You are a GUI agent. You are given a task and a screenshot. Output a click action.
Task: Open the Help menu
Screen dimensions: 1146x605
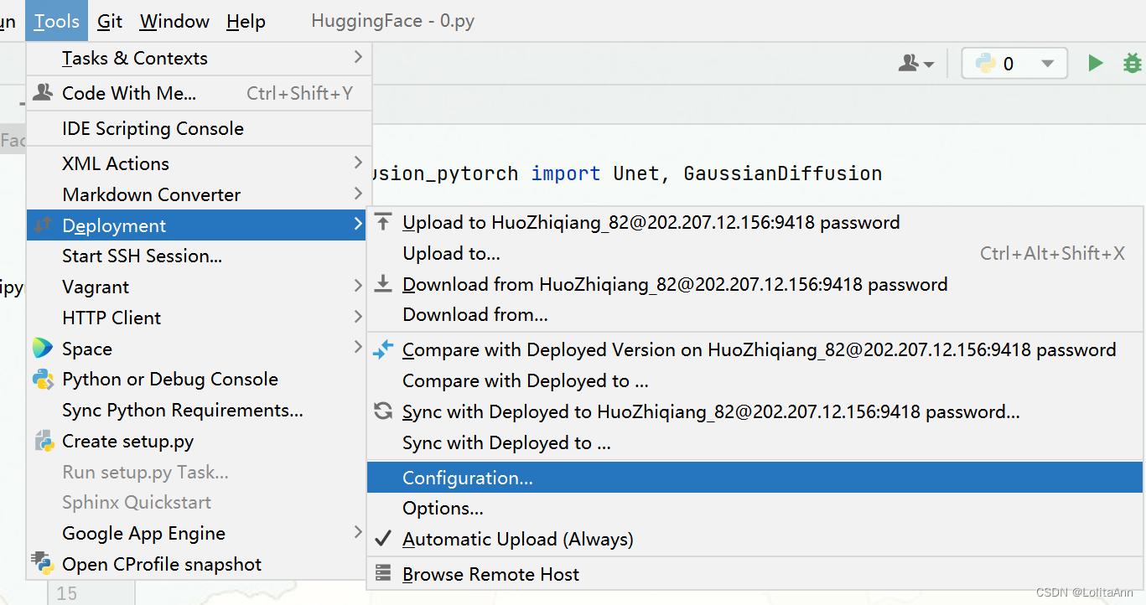(246, 21)
